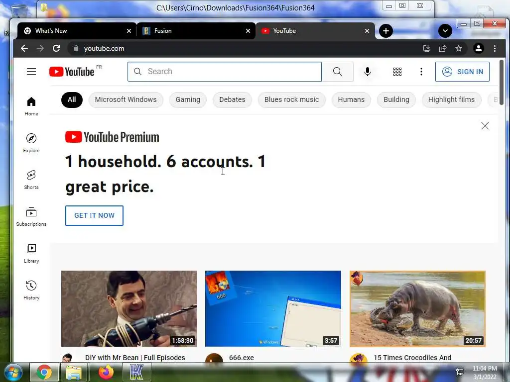Search with your voice microphone icon
Image resolution: width=510 pixels, height=382 pixels.
click(x=367, y=72)
